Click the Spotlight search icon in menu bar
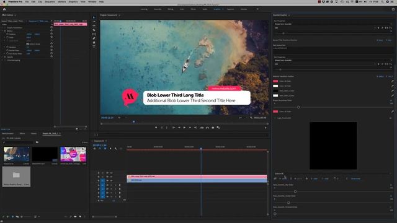Screen dimensions: 397x223 click(x=383, y=2)
